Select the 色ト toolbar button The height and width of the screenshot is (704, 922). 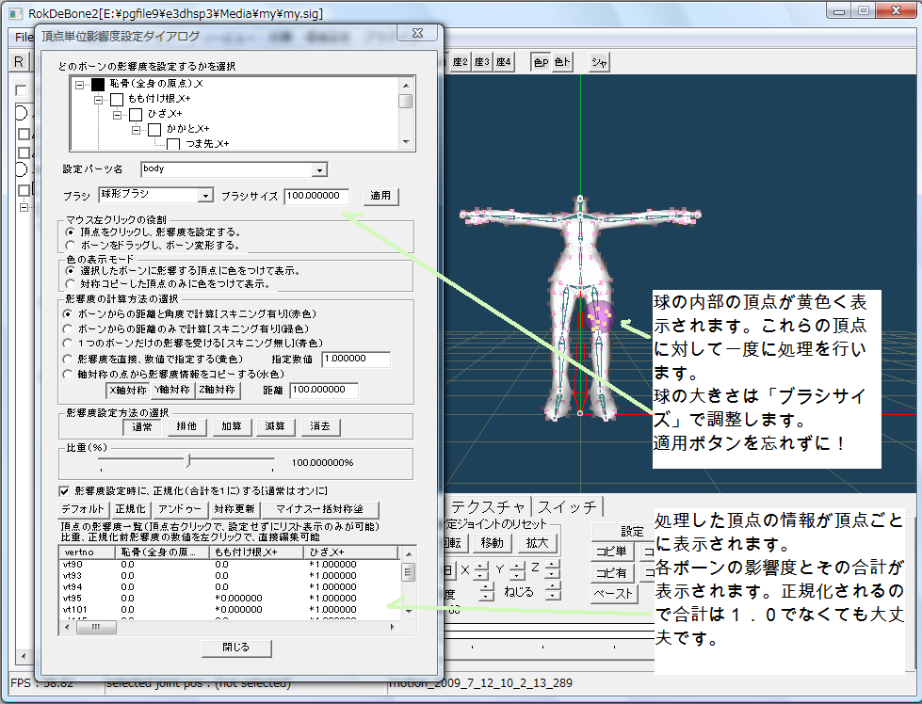(562, 62)
